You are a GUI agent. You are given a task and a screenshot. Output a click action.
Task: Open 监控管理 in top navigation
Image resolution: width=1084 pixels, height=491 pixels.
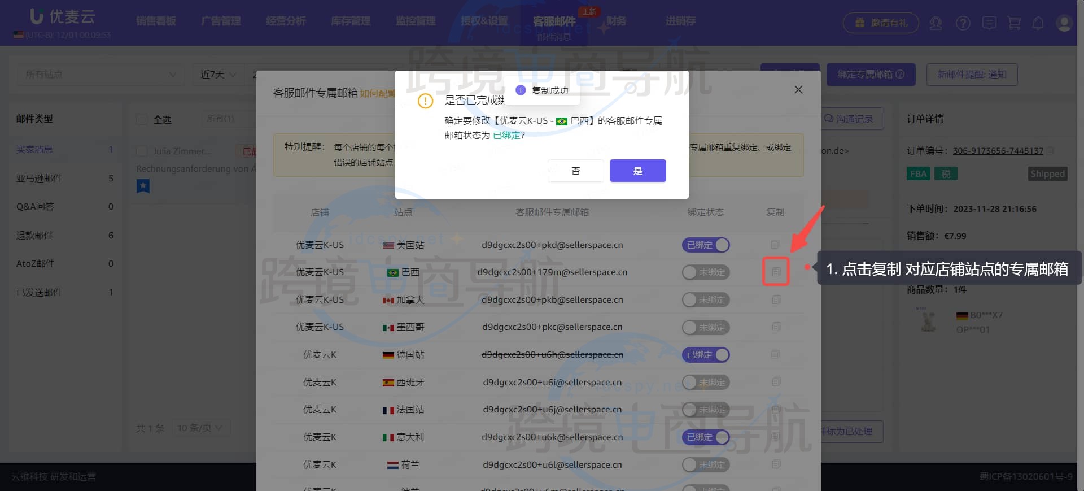pos(416,21)
